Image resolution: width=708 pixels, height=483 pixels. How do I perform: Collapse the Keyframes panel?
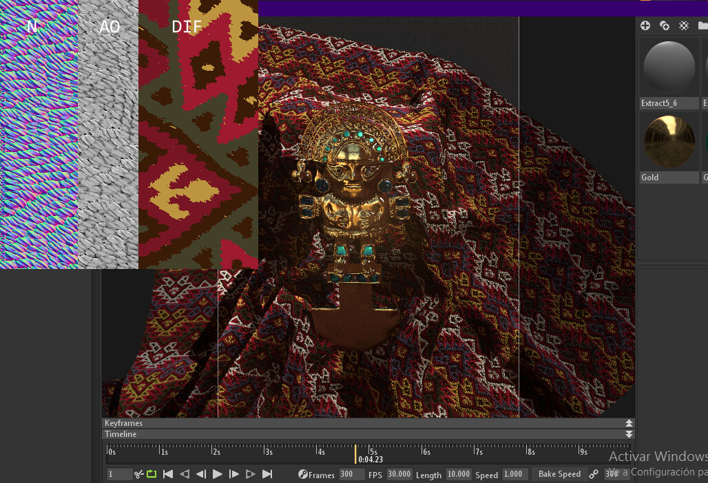629,423
